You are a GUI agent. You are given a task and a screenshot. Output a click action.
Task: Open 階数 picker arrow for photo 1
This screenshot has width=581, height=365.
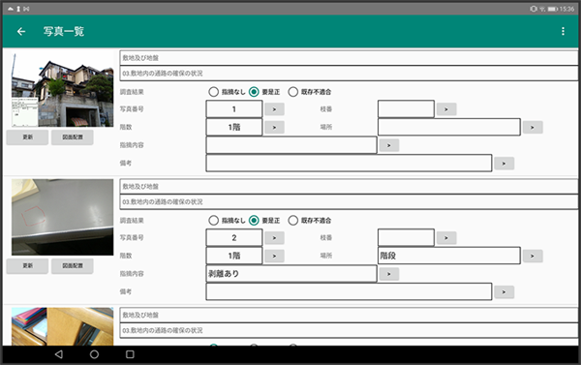(275, 127)
